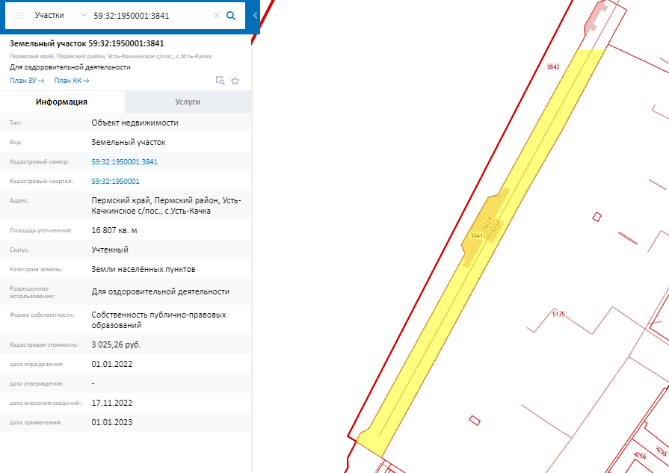Open the Информация tab
This screenshot has height=473, width=669.
(x=62, y=102)
